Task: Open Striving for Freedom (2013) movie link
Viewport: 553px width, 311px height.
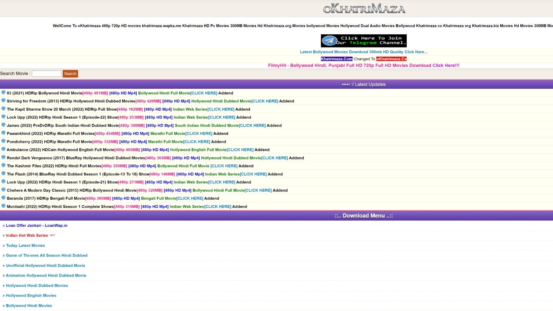Action: [x=150, y=101]
